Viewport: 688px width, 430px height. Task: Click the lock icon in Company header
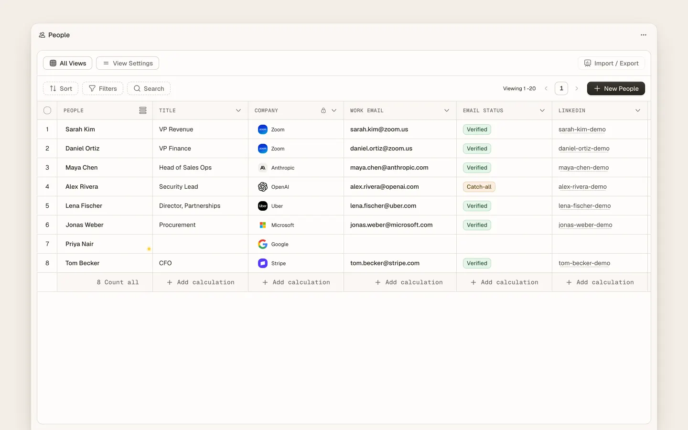pyautogui.click(x=323, y=110)
